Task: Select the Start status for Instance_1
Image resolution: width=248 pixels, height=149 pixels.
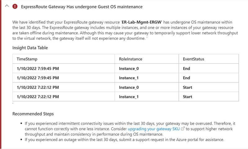Action: [x=188, y=97]
